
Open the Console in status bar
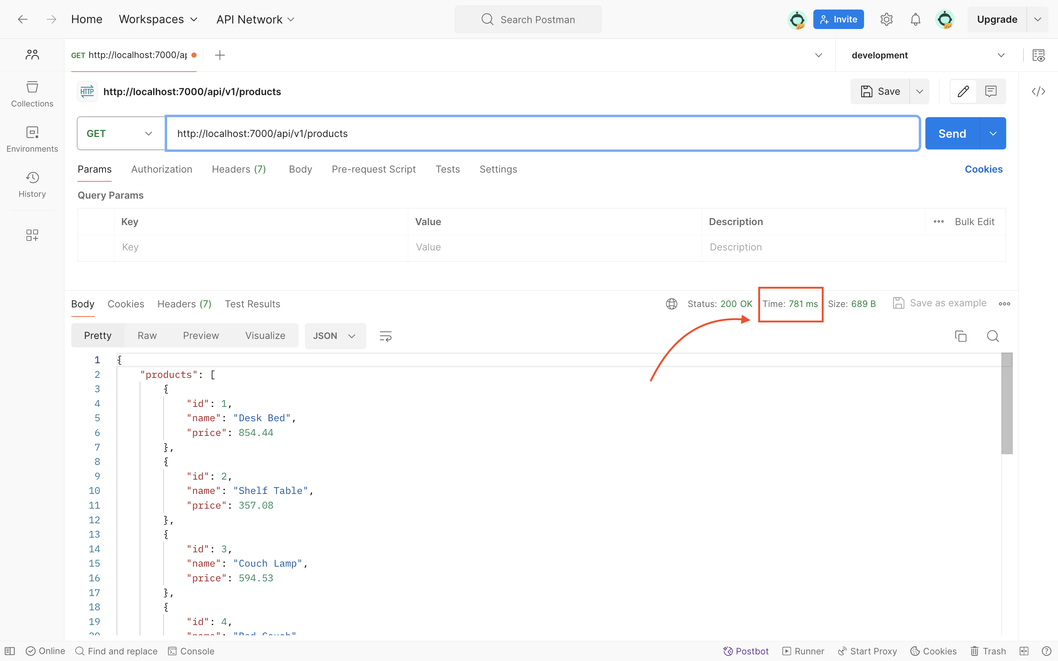pyautogui.click(x=191, y=651)
